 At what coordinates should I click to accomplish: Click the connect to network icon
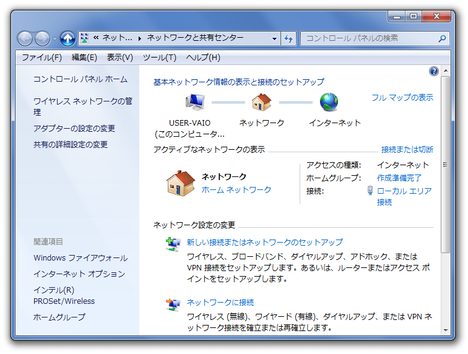[173, 304]
